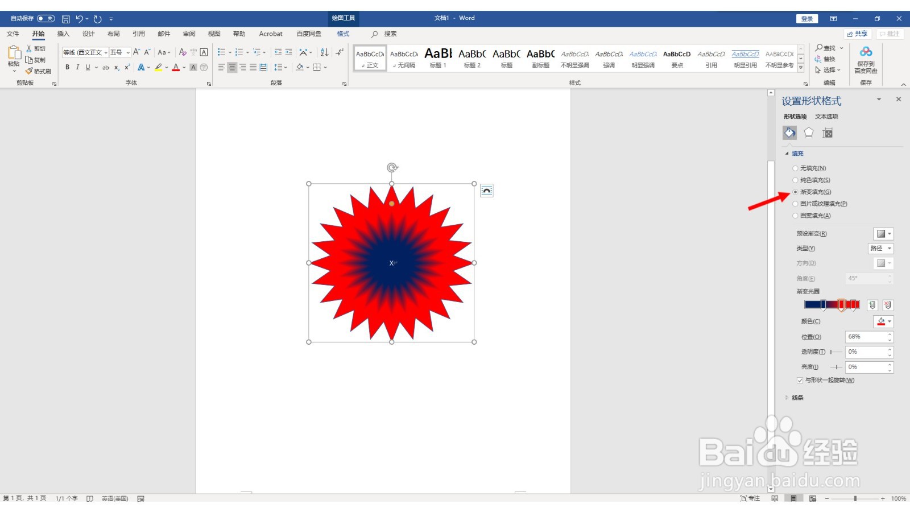Expand the Line (线条) section

[787, 398]
